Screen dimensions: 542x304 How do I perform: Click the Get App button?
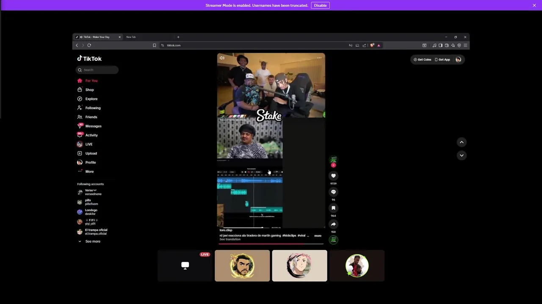442,60
